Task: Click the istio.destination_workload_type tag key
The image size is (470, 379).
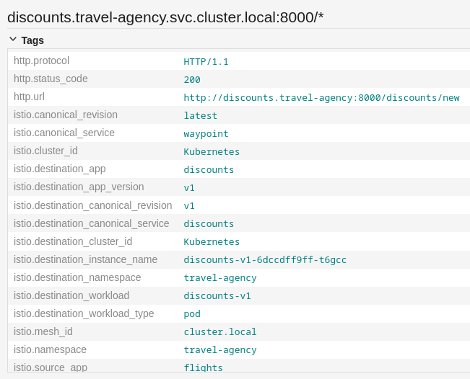Action: [84, 313]
